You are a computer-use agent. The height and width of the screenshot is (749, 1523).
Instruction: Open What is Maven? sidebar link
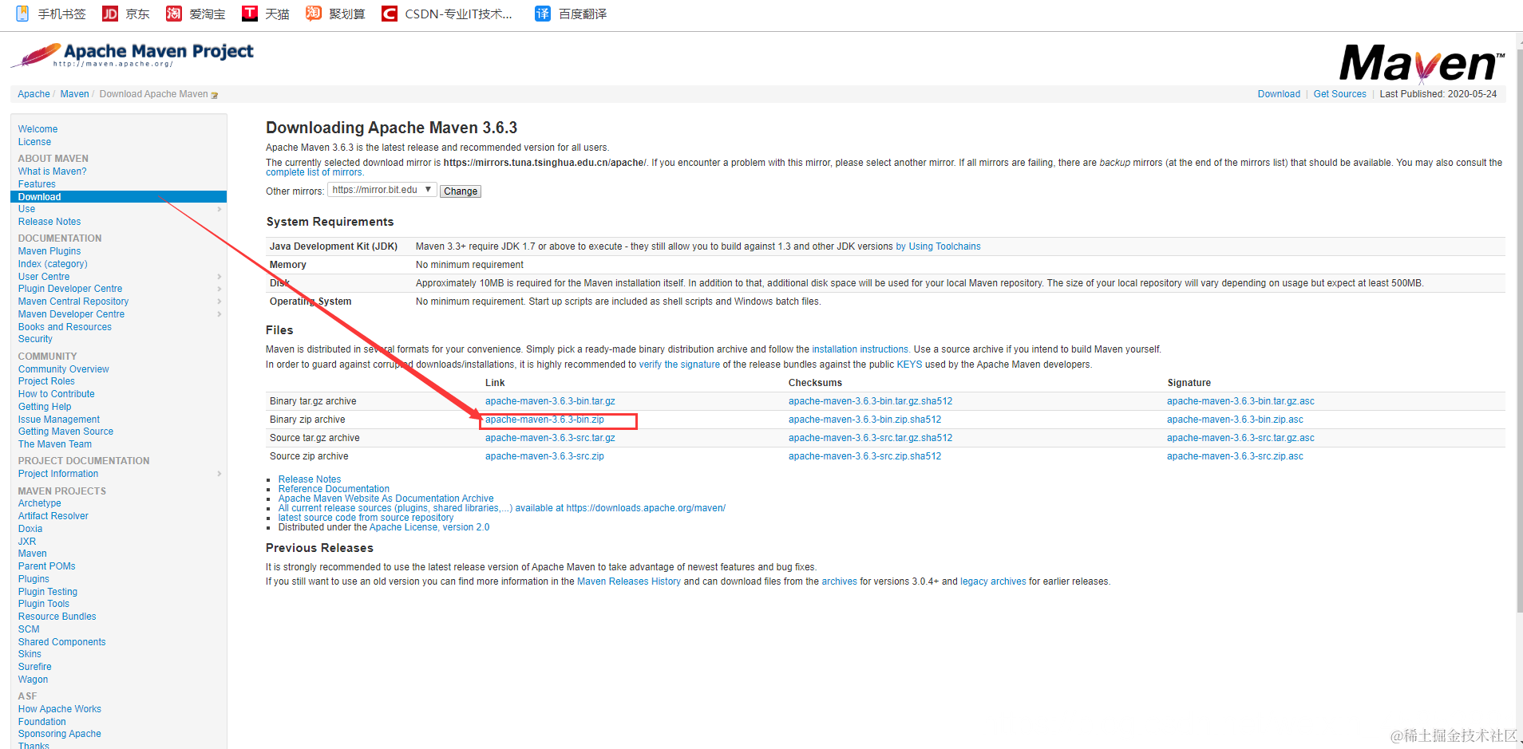pyautogui.click(x=52, y=171)
